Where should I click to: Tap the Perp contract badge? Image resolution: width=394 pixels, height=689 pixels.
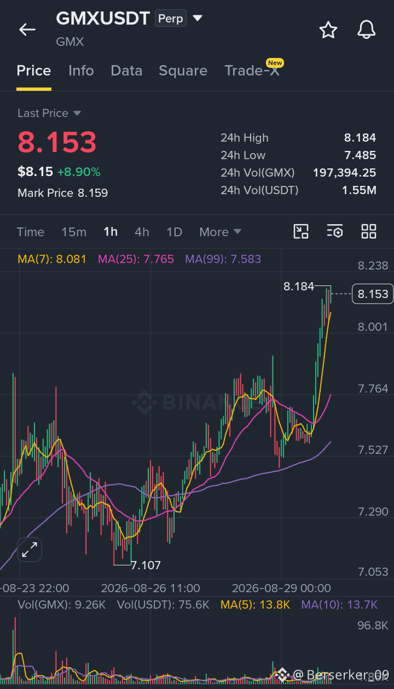tap(171, 18)
